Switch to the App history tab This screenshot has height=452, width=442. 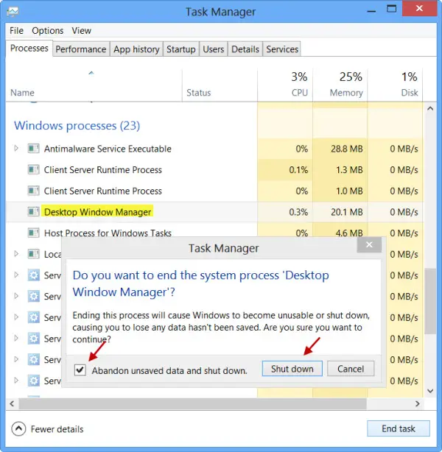[x=136, y=49]
